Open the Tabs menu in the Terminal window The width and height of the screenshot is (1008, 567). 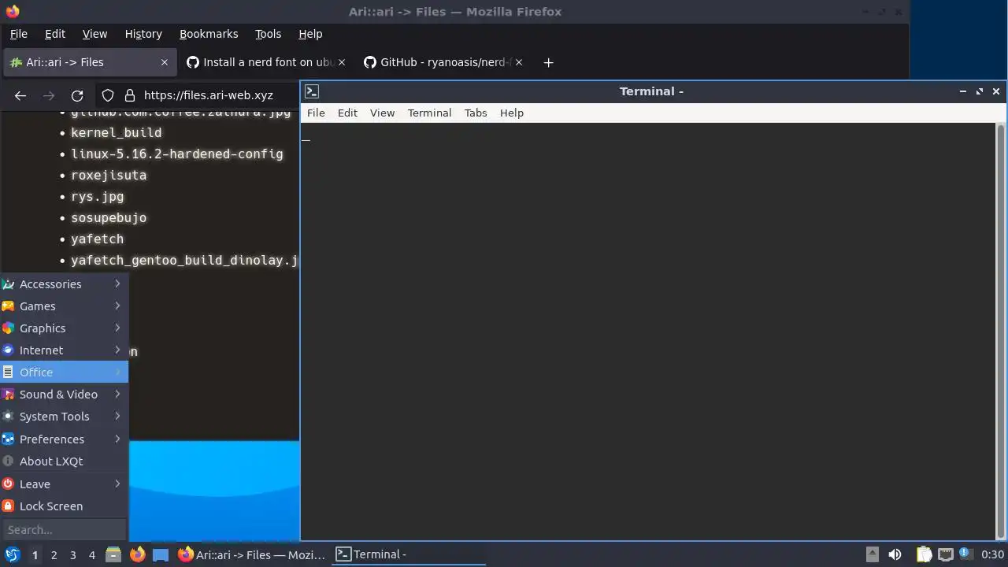pyautogui.click(x=476, y=113)
